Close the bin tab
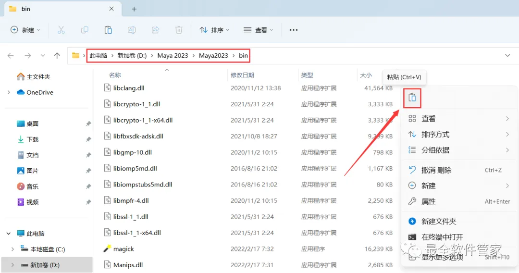The height and width of the screenshot is (273, 519). pos(111,9)
